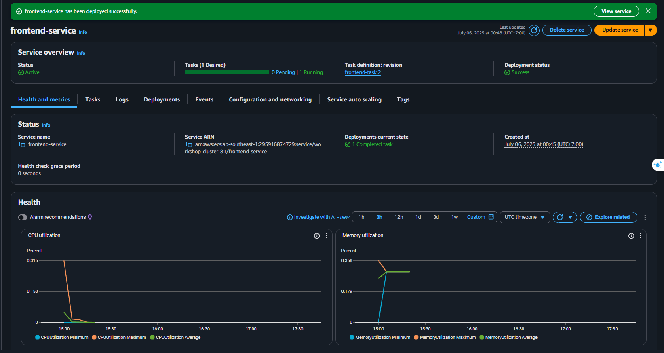Open the UTC timezone dropdown

[525, 217]
